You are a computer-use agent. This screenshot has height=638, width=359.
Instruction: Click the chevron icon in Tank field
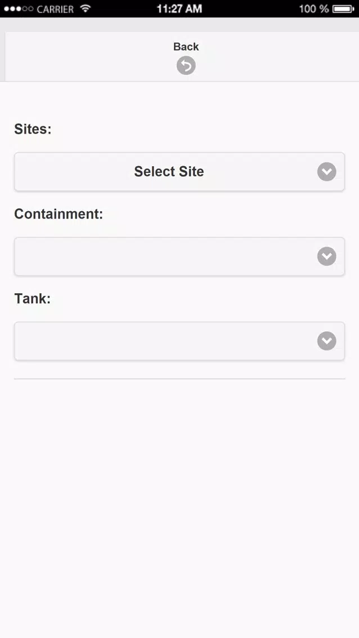pyautogui.click(x=327, y=341)
